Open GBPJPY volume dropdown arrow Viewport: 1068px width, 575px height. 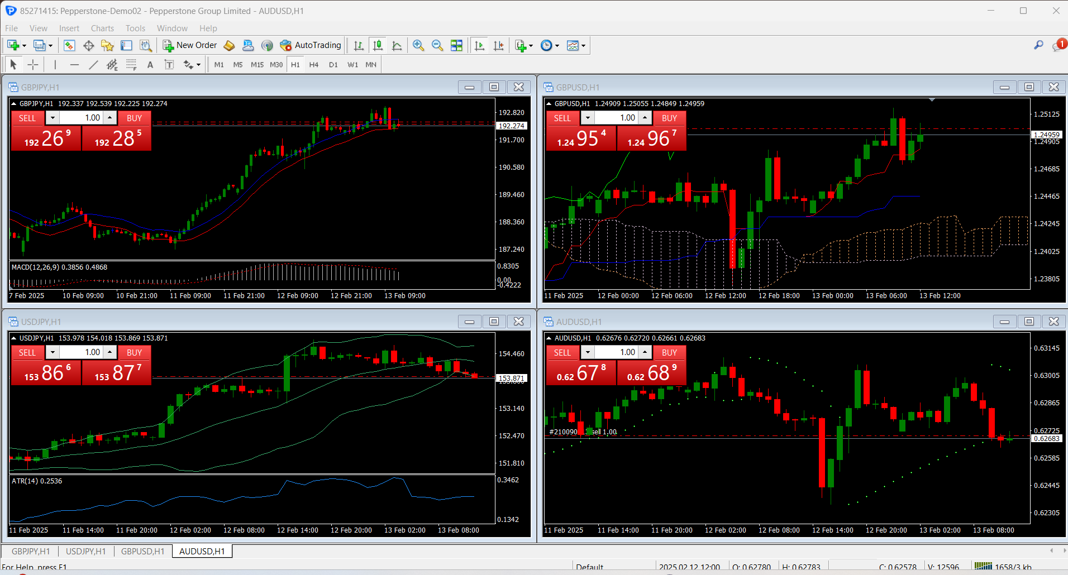[x=53, y=118]
